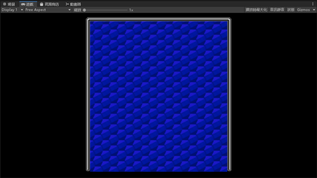
Task: Click inside the blue hexagon game viewport
Action: [158, 96]
